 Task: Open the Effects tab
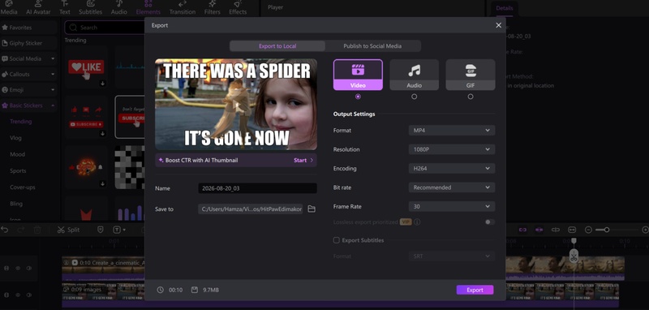238,7
